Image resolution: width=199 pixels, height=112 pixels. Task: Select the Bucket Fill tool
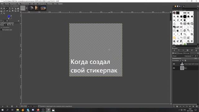(x=1, y=11)
